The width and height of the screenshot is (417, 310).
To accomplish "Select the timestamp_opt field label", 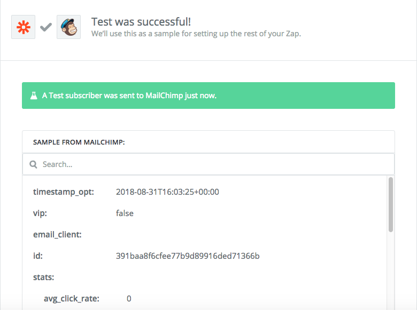I will tap(64, 192).
